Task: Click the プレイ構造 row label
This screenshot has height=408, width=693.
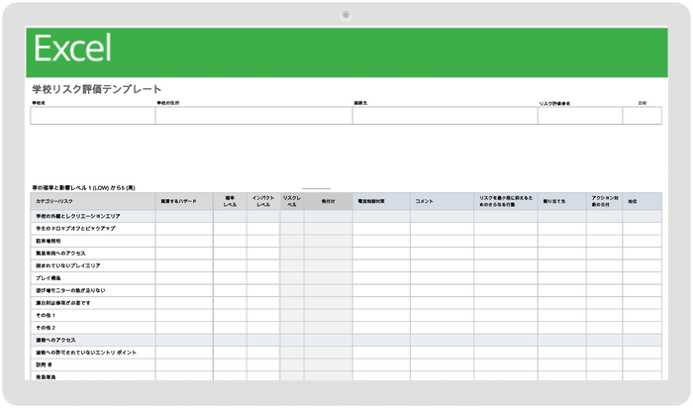Action: click(x=49, y=278)
